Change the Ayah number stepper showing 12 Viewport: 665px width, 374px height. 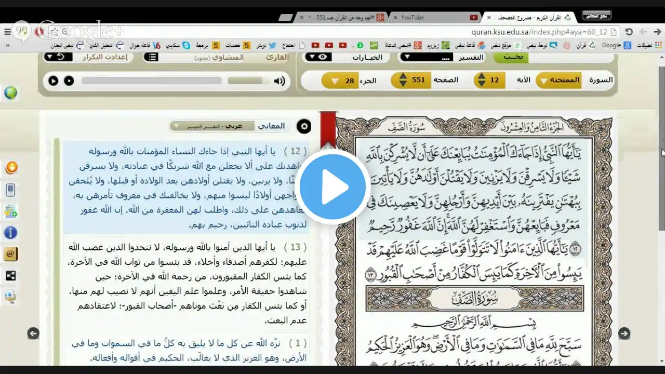489,80
